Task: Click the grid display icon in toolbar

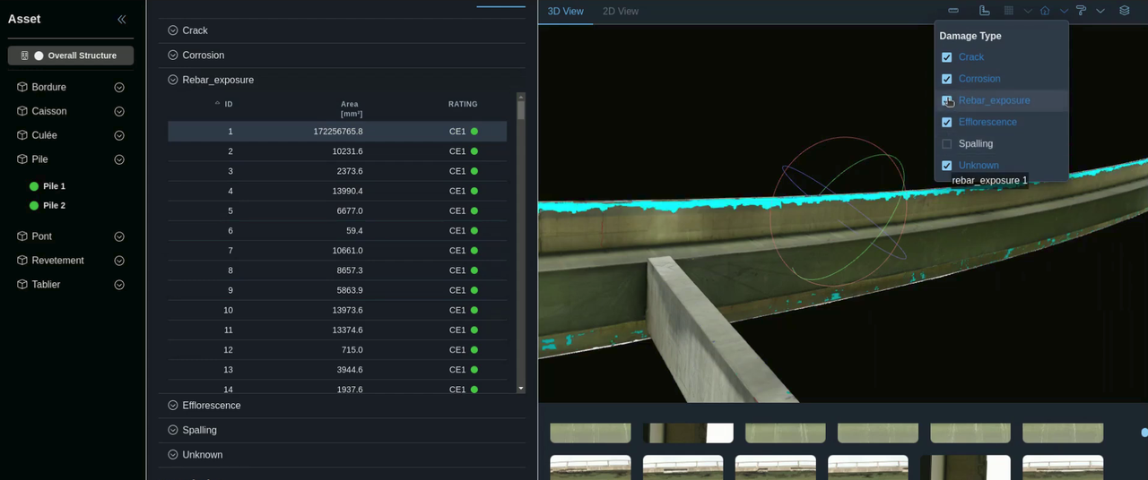Action: [1009, 11]
